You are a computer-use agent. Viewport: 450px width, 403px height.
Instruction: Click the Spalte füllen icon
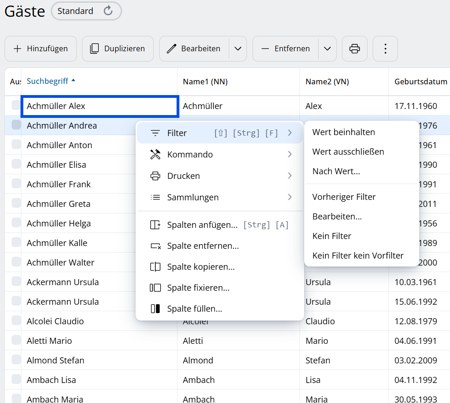155,308
